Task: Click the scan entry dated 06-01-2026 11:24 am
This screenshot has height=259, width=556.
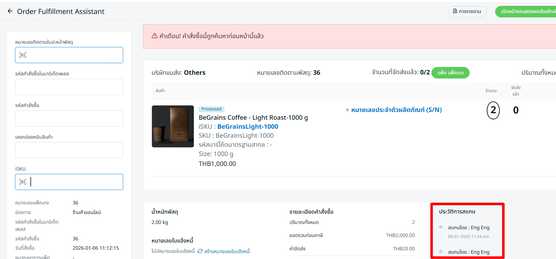Action: click(x=468, y=236)
